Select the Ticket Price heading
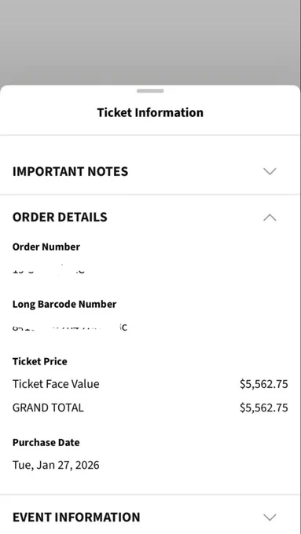Image resolution: width=301 pixels, height=534 pixels. tap(40, 361)
